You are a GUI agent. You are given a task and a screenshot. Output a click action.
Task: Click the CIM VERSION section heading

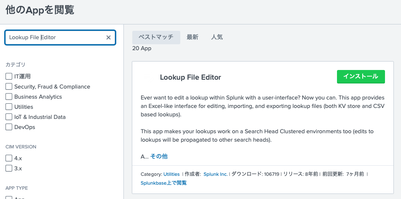[21, 147]
